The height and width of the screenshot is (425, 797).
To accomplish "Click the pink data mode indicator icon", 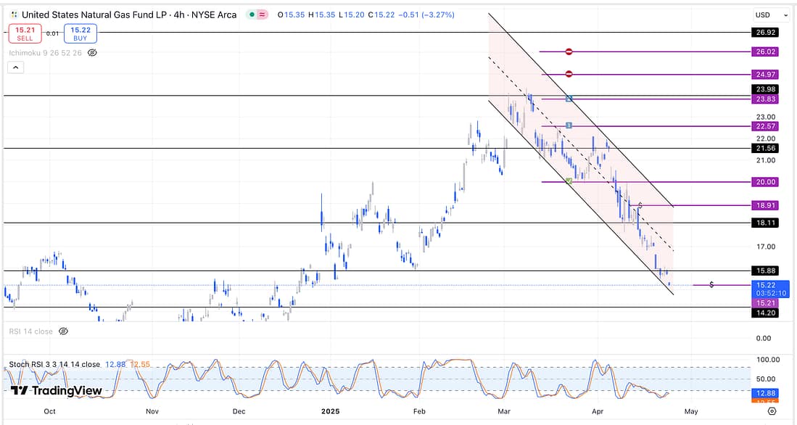I will (x=262, y=15).
